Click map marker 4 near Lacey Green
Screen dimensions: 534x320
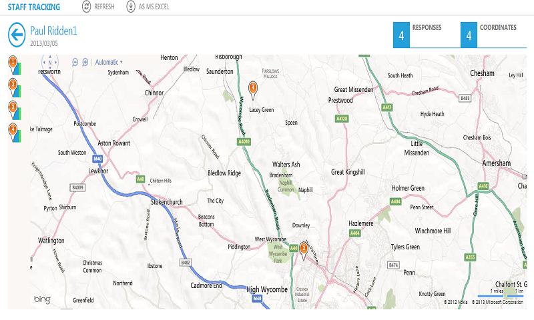click(x=253, y=87)
